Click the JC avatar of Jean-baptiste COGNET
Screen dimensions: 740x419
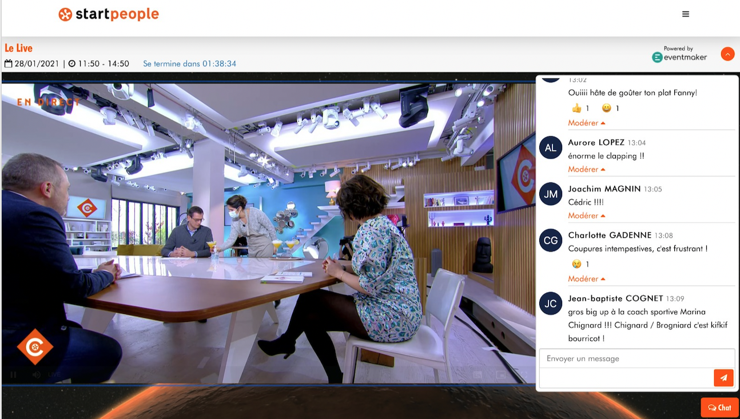pyautogui.click(x=550, y=304)
